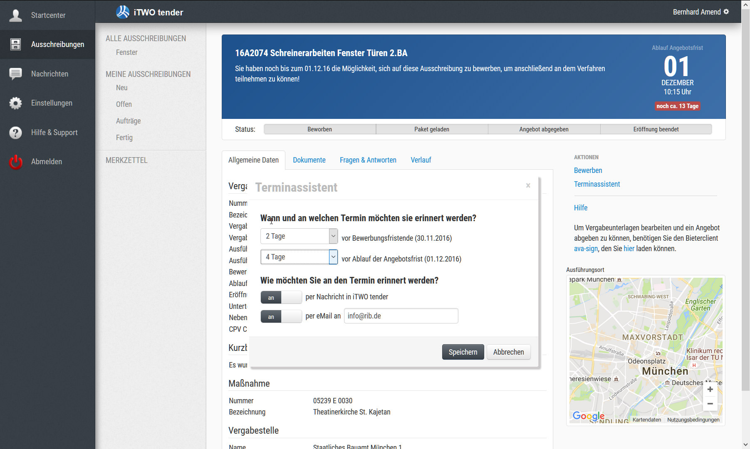750x449 pixels.
Task: Toggle reminder per Nachricht in iTWO tender
Action: (281, 297)
